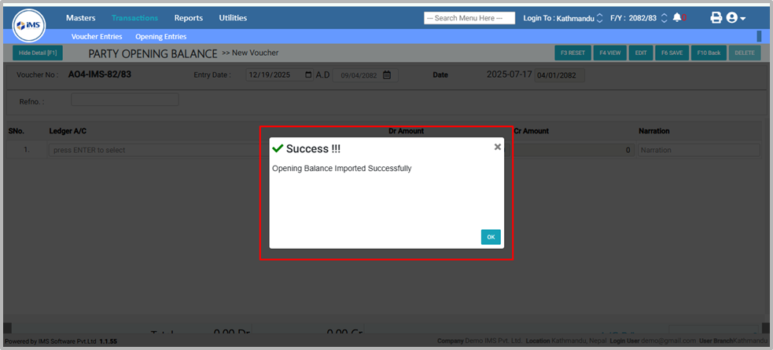Click the IMS logo icon
This screenshot has width=773, height=350.
click(29, 26)
